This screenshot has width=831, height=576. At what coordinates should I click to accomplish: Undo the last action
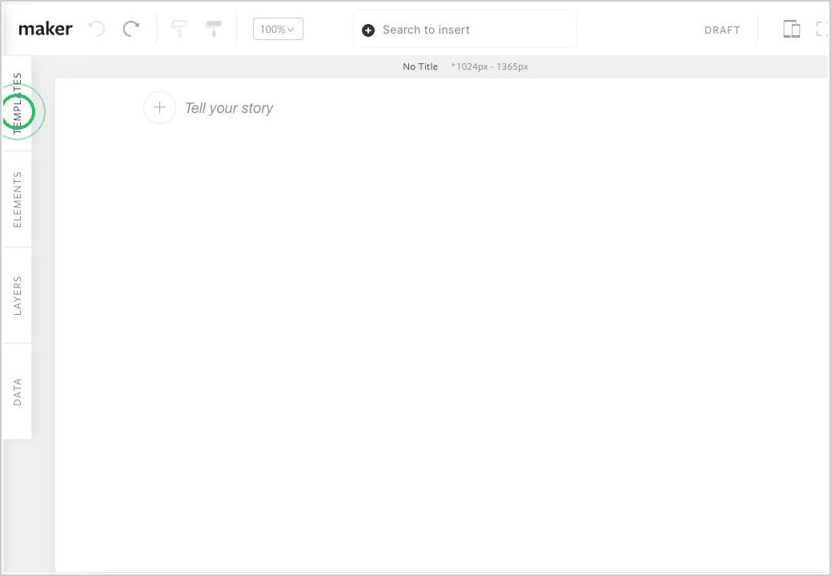(96, 29)
